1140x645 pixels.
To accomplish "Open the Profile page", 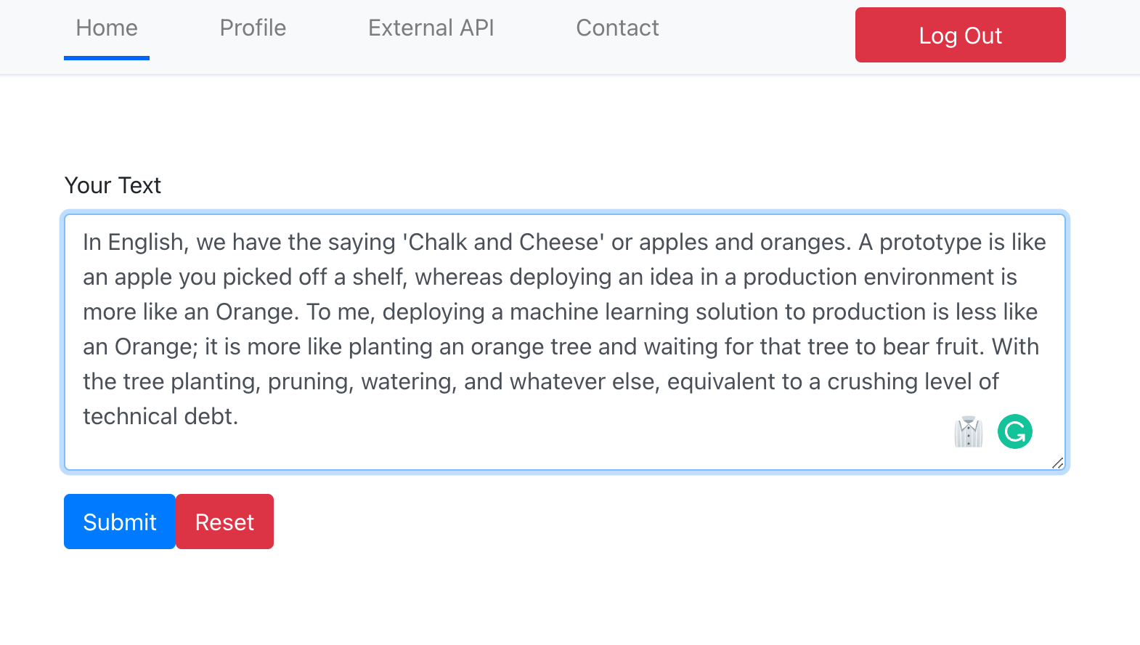I will tap(253, 28).
